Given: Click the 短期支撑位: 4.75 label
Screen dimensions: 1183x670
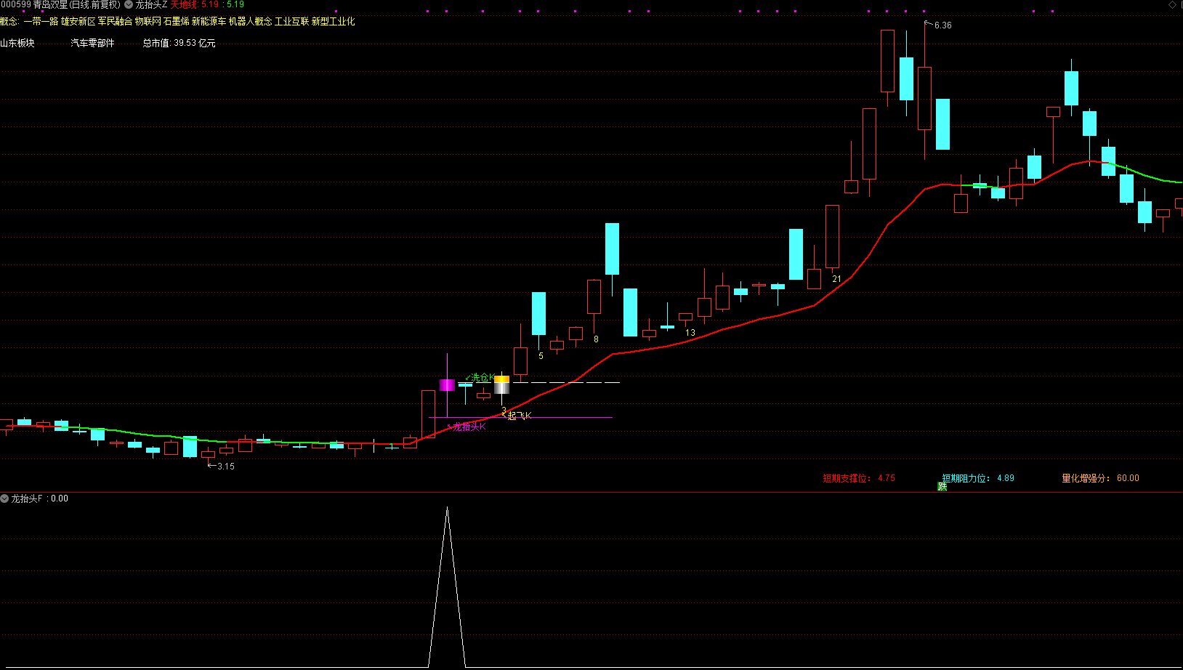Looking at the screenshot, I should (859, 478).
